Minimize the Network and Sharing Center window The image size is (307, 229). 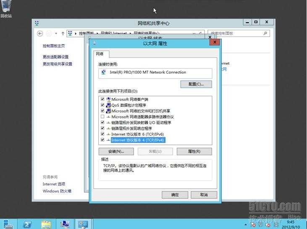click(x=247, y=22)
